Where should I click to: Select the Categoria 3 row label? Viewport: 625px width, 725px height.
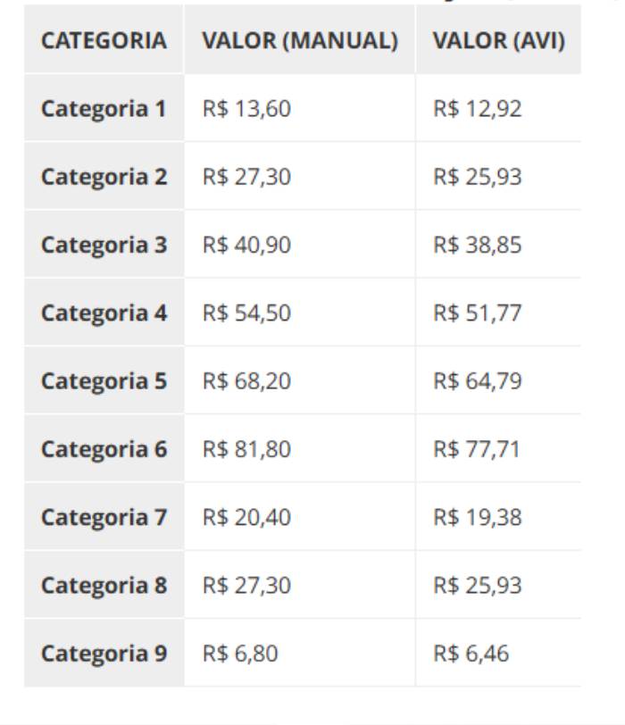pyautogui.click(x=104, y=245)
